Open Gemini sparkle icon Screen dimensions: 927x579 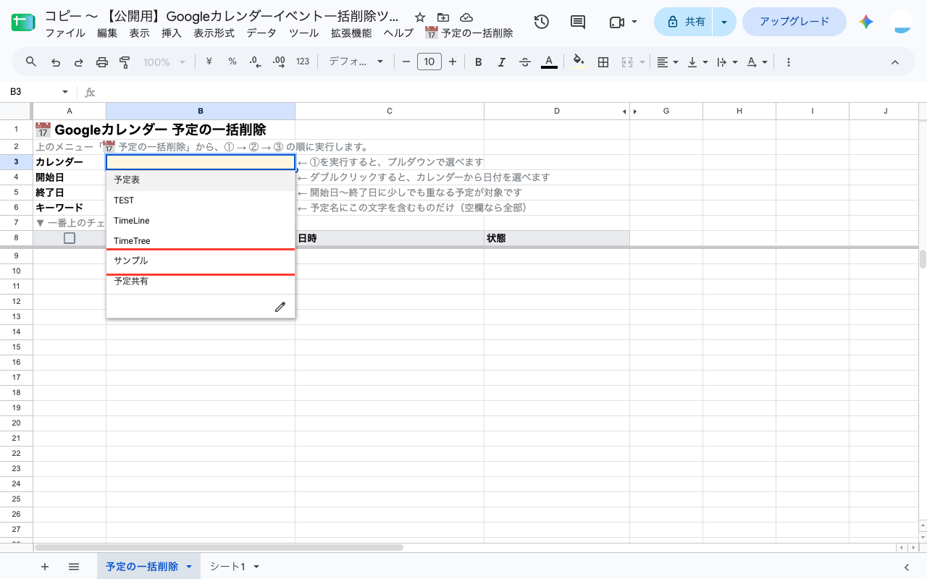click(x=866, y=22)
